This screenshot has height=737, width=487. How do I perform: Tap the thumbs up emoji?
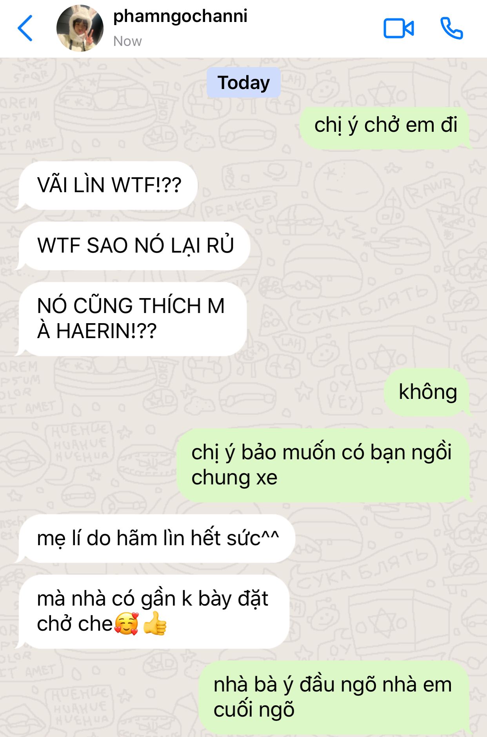pyautogui.click(x=155, y=623)
